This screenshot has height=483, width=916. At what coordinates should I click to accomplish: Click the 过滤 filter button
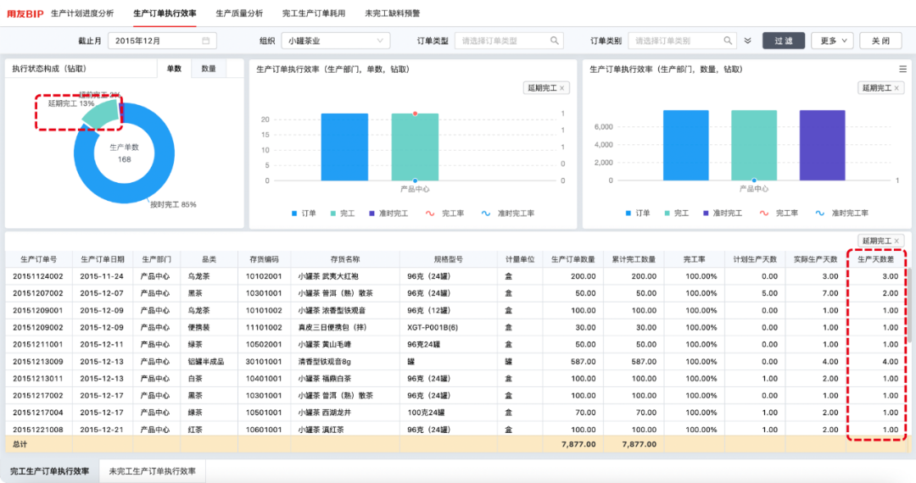click(784, 41)
